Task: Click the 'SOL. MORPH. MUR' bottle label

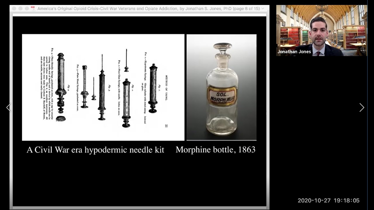Action: click(x=223, y=96)
